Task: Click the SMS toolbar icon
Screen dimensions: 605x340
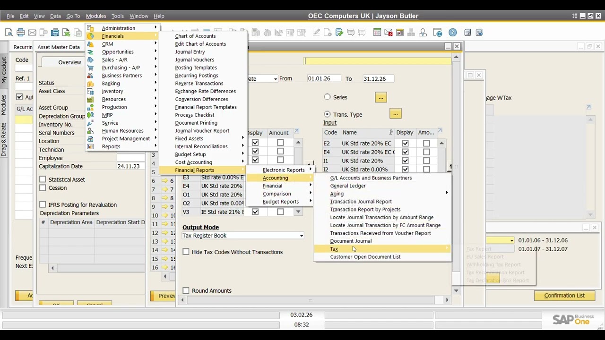Action: point(43,33)
